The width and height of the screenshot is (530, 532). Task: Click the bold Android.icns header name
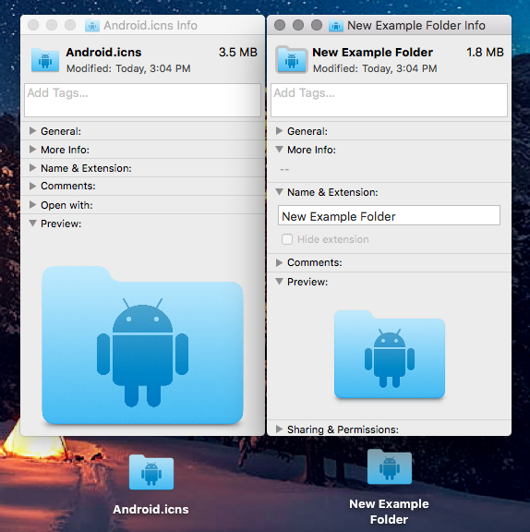tap(103, 53)
